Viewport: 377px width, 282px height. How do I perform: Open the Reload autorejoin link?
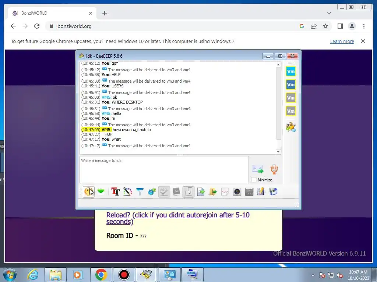click(178, 218)
